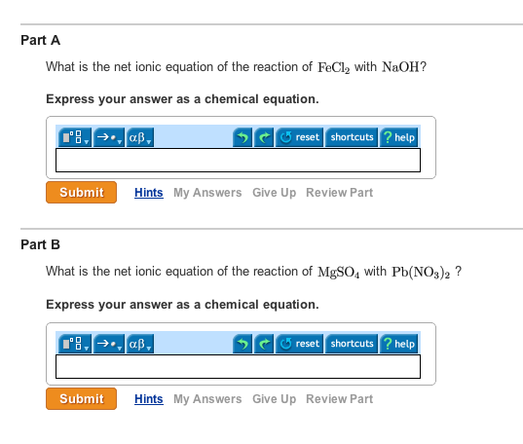Click Part B undo arrow icon
Image resolution: width=523 pixels, height=444 pixels.
click(x=243, y=344)
